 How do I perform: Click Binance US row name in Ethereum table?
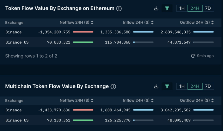(x=17, y=42)
